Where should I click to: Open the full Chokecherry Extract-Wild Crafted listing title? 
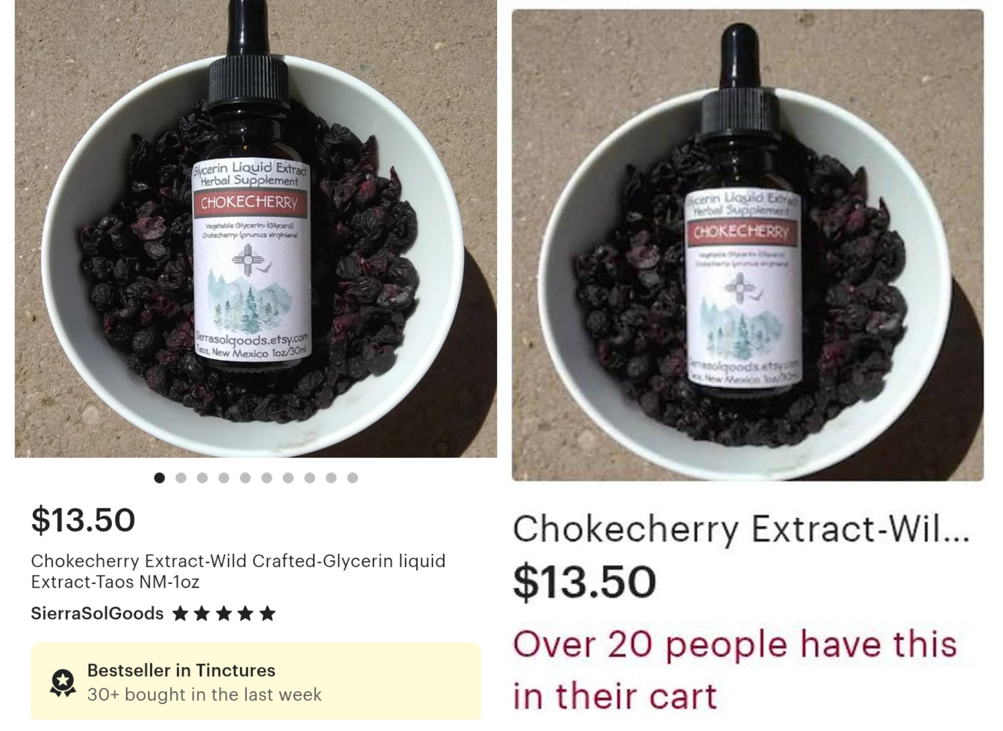[x=238, y=571]
